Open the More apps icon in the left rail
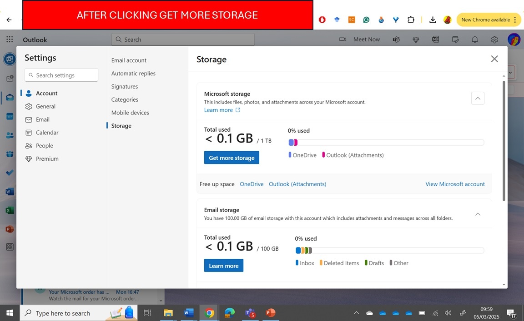Screen dimensions: 524x321 click(10, 247)
